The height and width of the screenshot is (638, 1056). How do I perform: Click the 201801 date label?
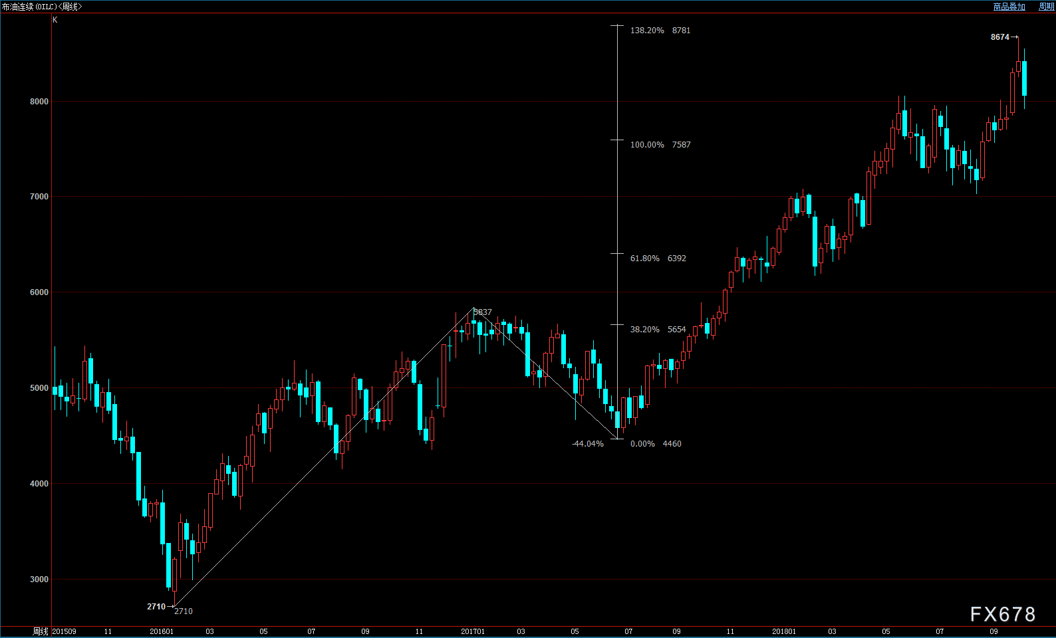tap(784, 632)
